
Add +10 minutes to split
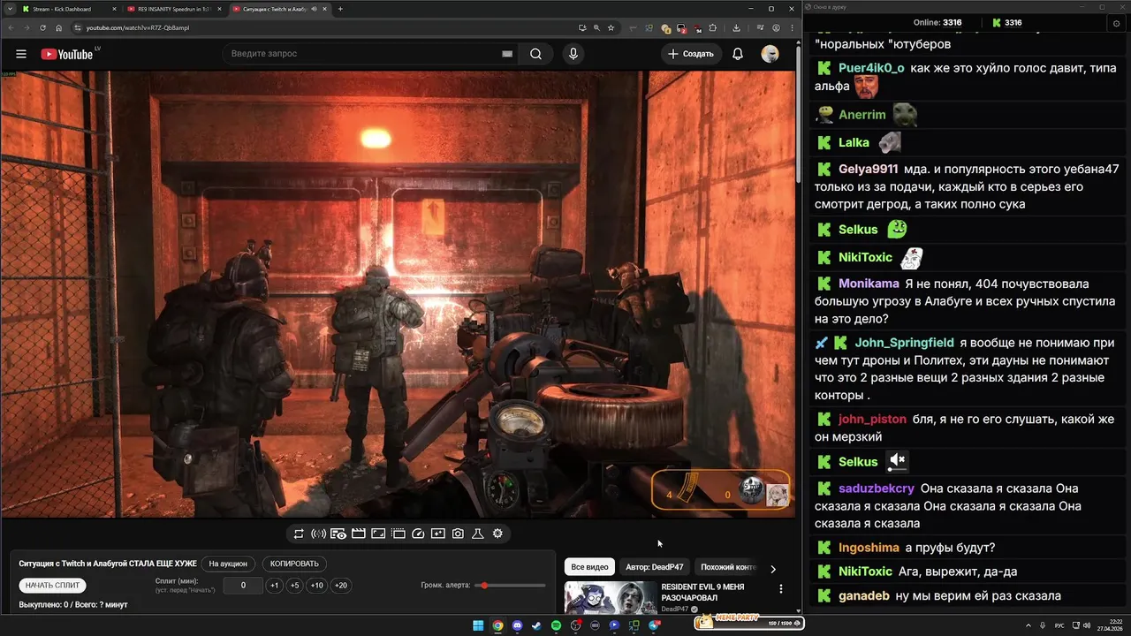pos(316,585)
